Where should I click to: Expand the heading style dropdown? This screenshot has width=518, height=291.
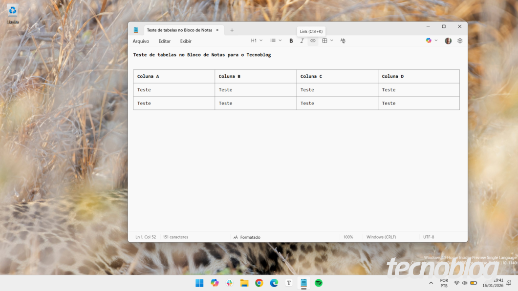[260, 41]
